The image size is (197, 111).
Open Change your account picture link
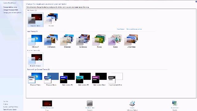[x=12, y=13]
